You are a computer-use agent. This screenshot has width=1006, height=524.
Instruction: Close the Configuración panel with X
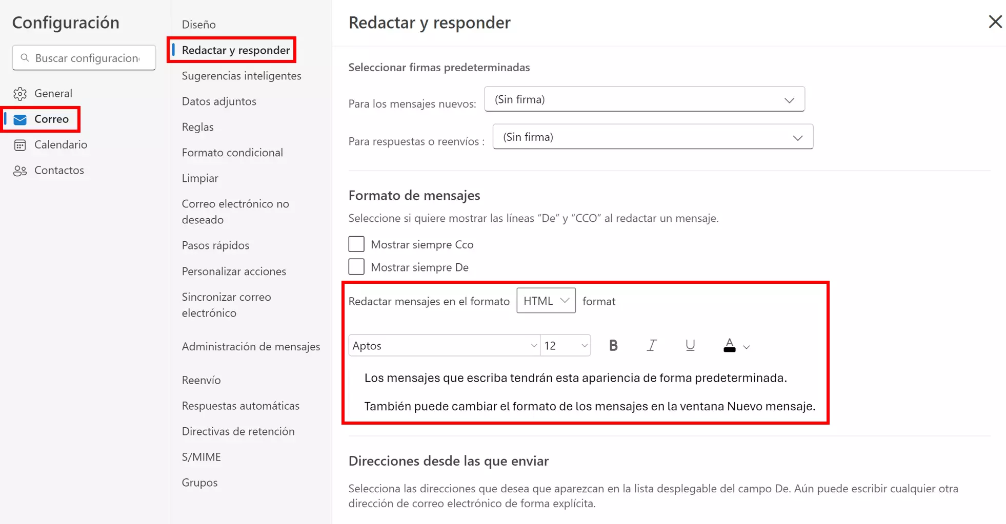pyautogui.click(x=995, y=22)
